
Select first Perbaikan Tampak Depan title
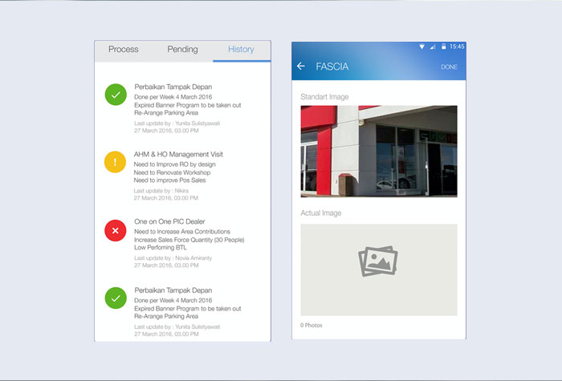coord(173,87)
